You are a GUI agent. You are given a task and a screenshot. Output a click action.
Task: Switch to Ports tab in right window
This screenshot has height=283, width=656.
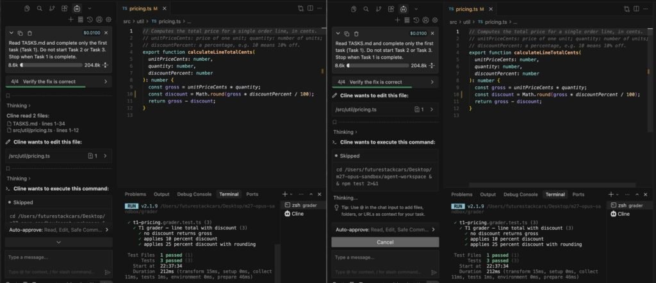[x=578, y=195]
